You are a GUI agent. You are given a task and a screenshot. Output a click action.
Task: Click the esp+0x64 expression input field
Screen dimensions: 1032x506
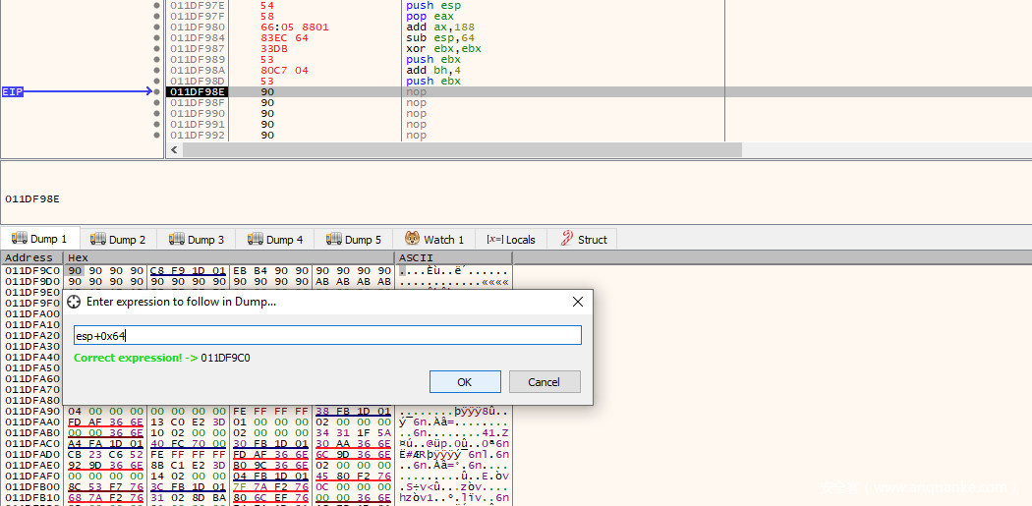click(x=327, y=336)
